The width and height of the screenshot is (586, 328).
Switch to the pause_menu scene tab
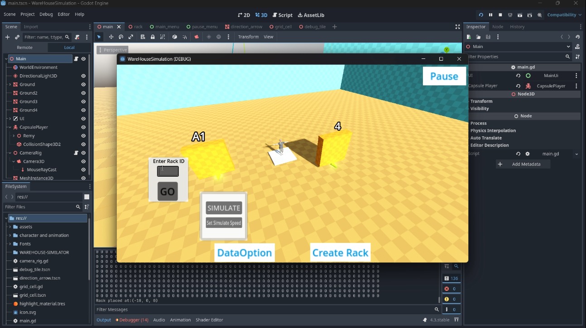(202, 27)
